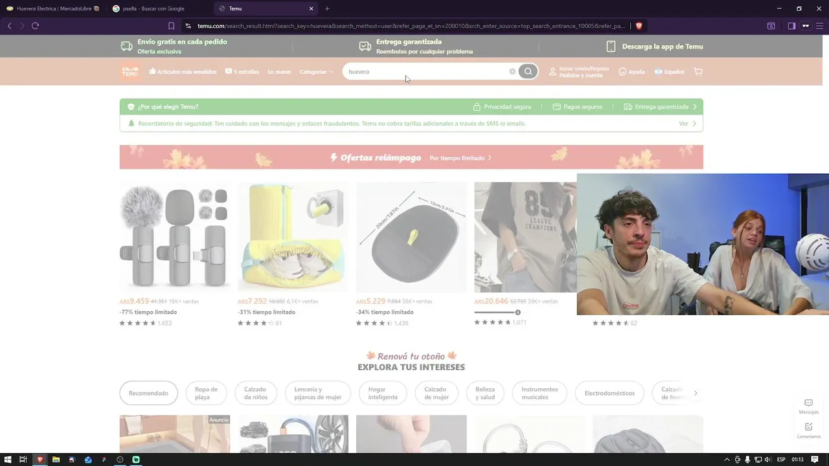Open Privacidad segura info
Screen dimensions: 829x466
[x=502, y=107]
